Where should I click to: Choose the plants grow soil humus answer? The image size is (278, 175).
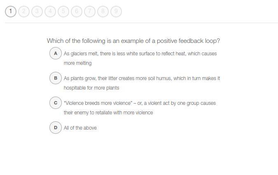point(142,78)
